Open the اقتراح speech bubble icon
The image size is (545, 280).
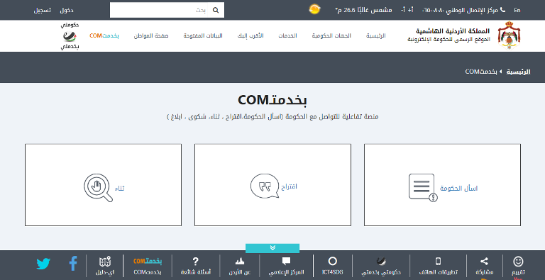[x=265, y=186]
